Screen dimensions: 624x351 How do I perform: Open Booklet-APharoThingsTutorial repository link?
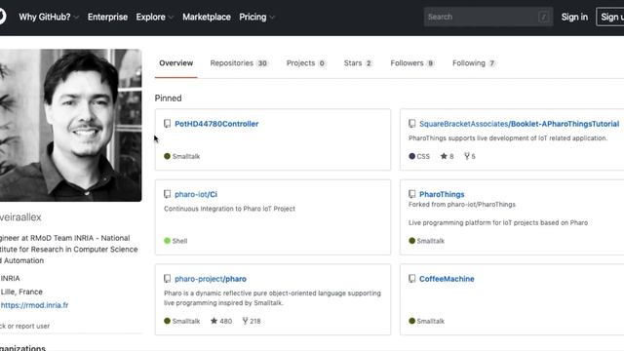coord(519,124)
